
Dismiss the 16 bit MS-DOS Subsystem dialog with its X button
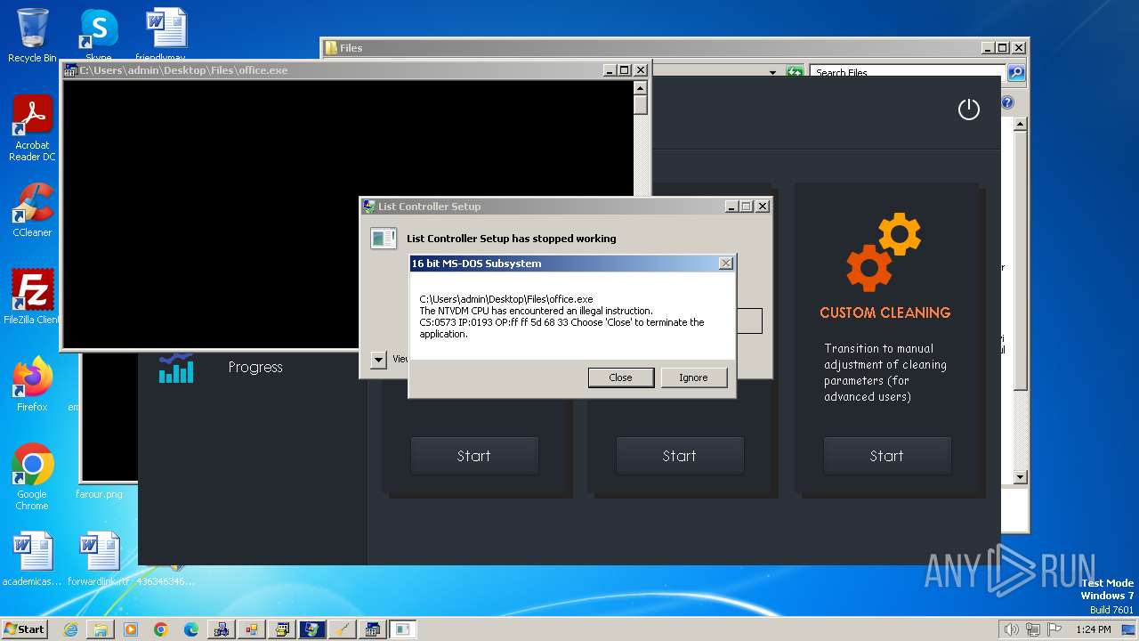(725, 264)
